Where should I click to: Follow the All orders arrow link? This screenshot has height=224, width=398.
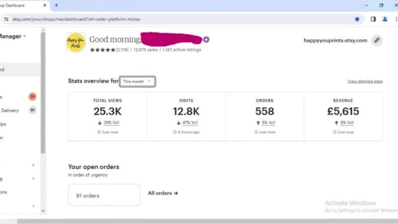click(x=163, y=193)
